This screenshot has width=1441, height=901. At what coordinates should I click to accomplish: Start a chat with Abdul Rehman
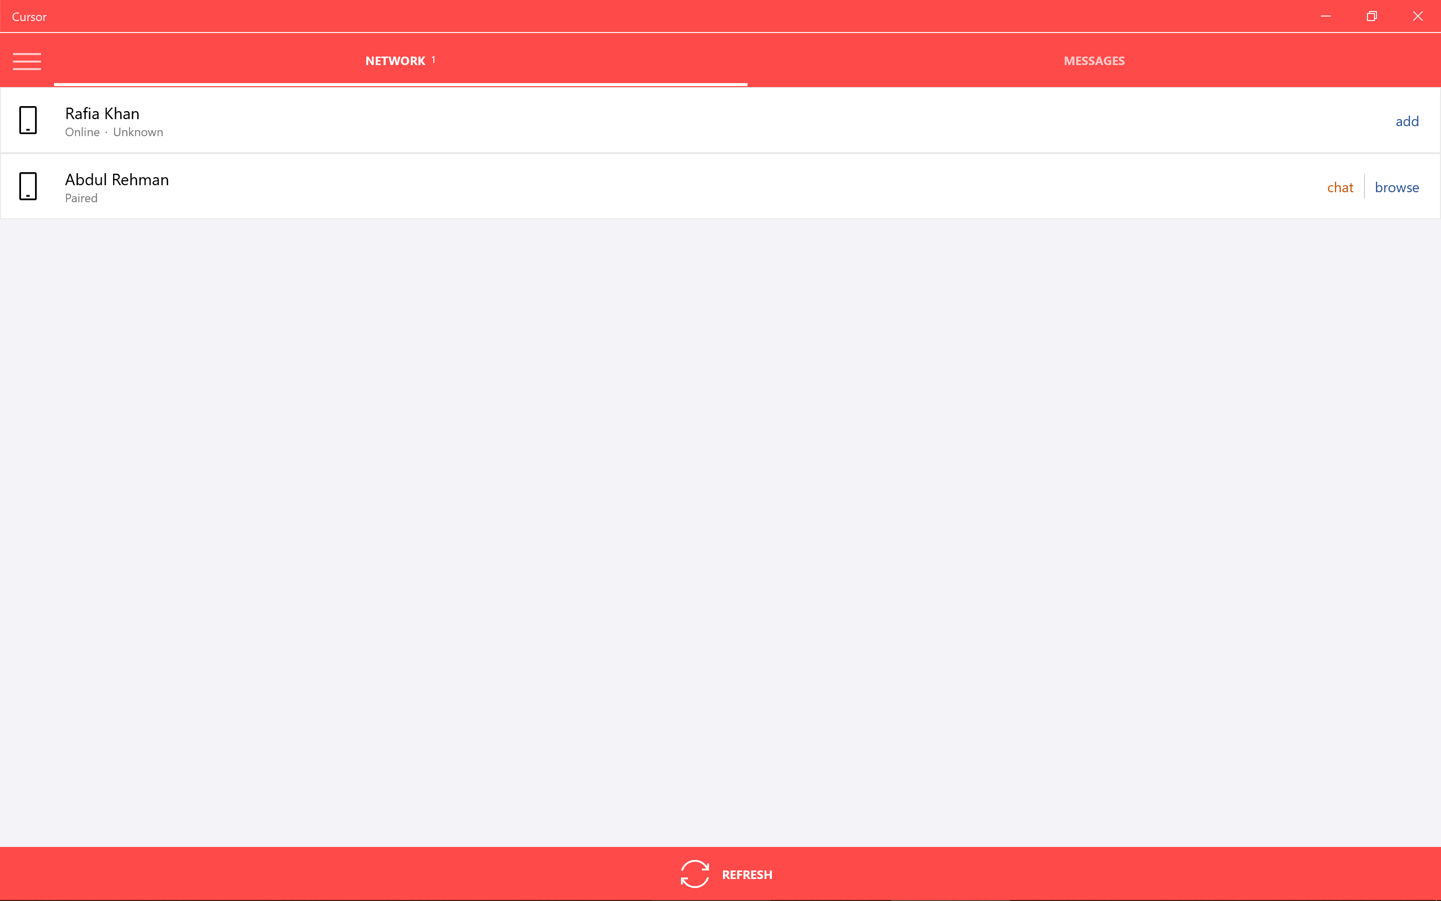click(x=1340, y=187)
